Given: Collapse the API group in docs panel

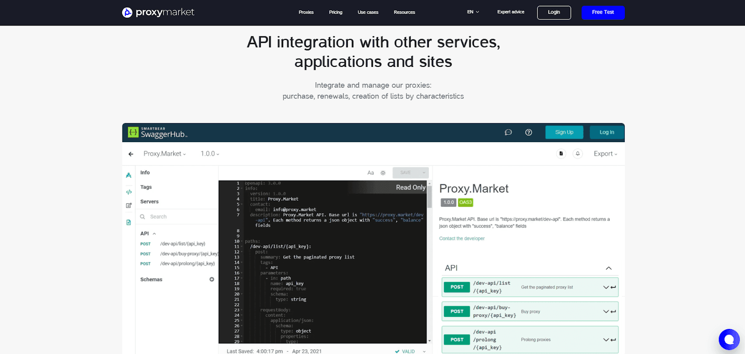Looking at the screenshot, I should pyautogui.click(x=609, y=268).
